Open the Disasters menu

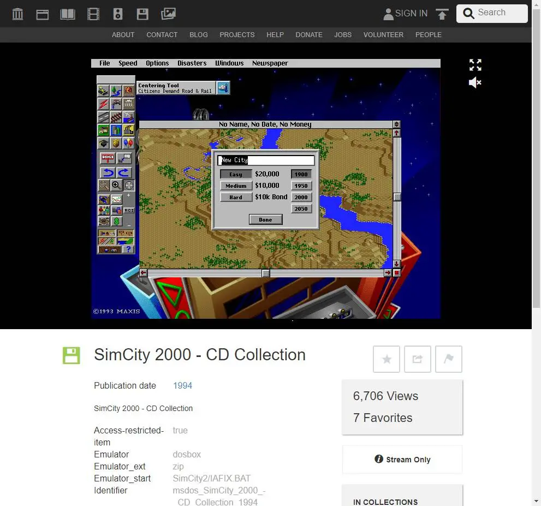pyautogui.click(x=192, y=63)
